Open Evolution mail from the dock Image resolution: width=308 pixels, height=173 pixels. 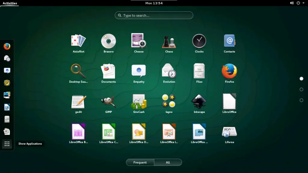[7, 59]
